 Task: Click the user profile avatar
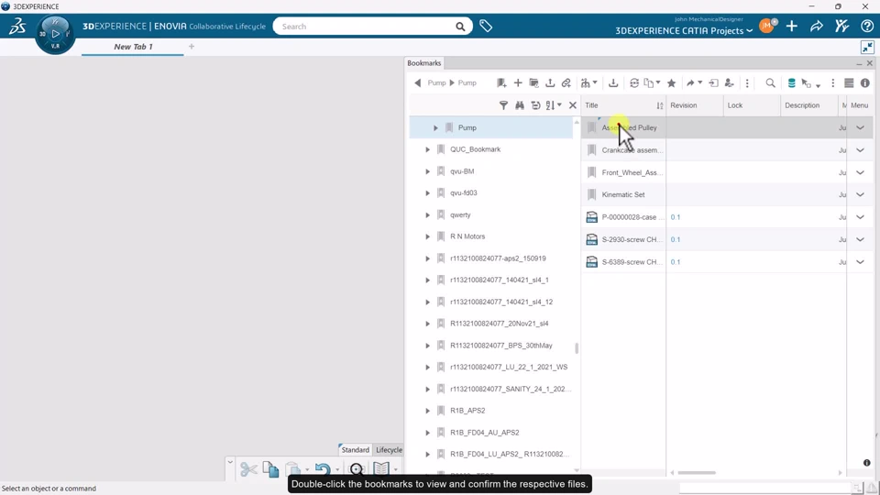(766, 26)
